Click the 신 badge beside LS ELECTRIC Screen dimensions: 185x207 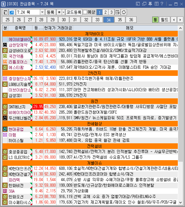5,157
